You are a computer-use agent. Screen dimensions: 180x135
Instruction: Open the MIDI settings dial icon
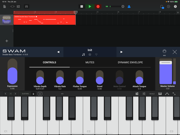[164, 52]
